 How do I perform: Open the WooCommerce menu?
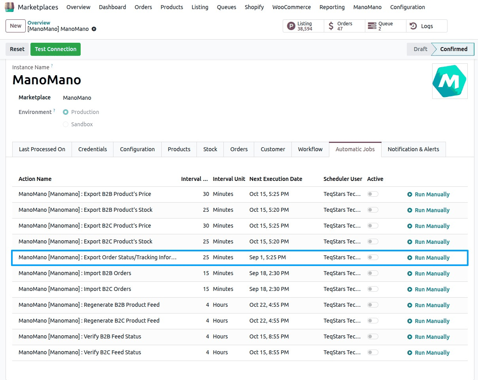click(291, 7)
